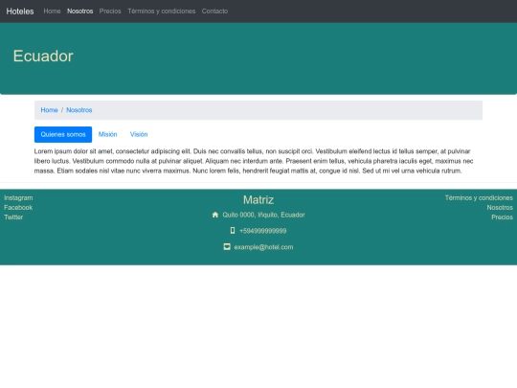Click the address text Quito 0000
This screenshot has height=388, width=517.
263,215
